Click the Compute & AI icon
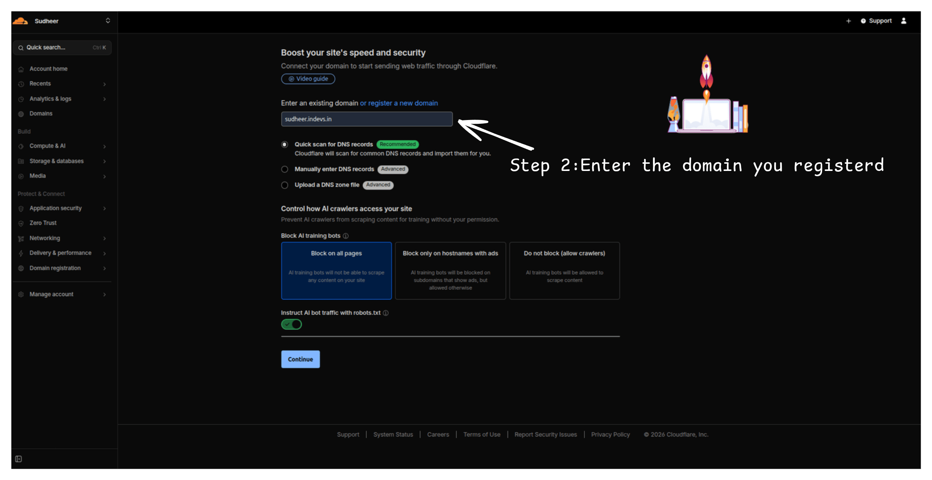 click(21, 146)
